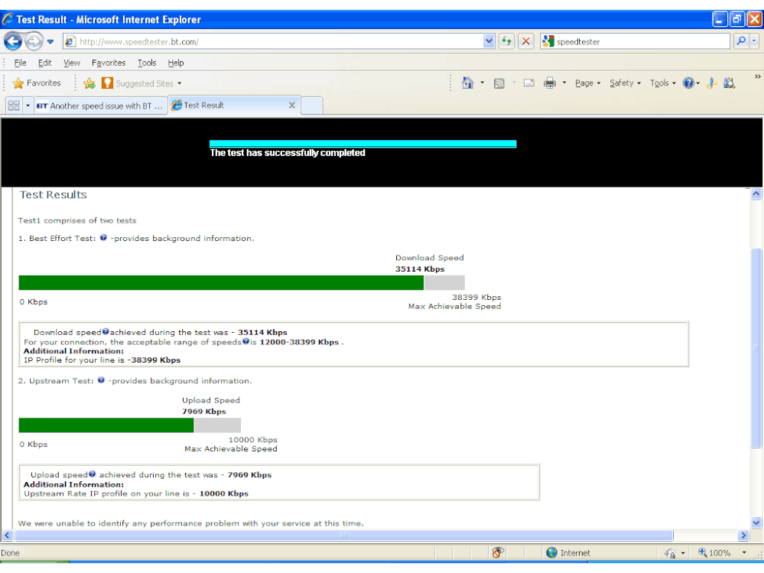Open the Tools menu in menu bar
The image size is (764, 573).
(x=147, y=63)
